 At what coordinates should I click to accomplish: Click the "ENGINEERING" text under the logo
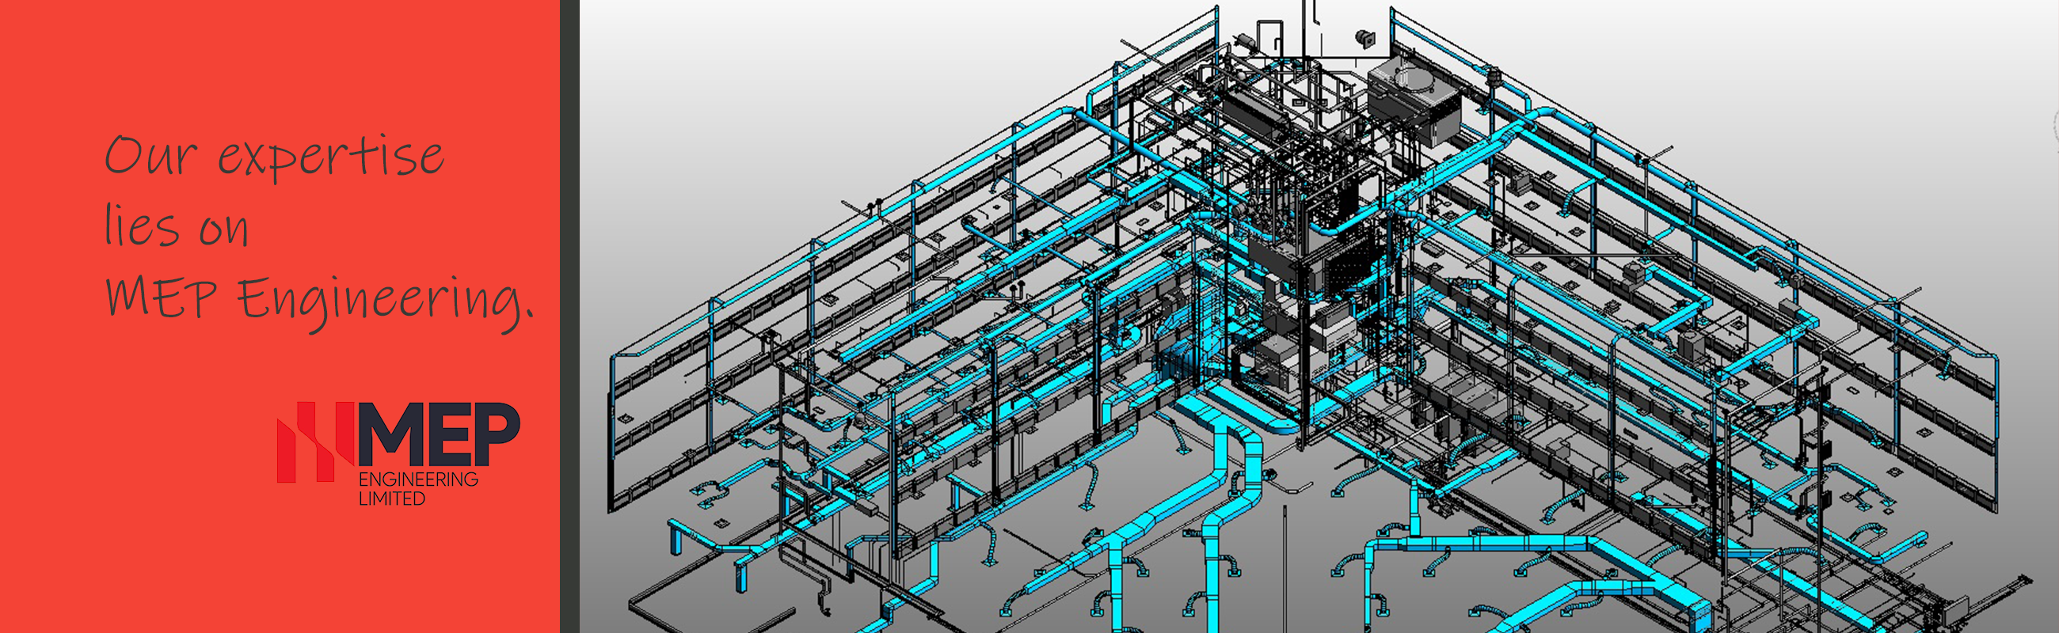coord(418,479)
